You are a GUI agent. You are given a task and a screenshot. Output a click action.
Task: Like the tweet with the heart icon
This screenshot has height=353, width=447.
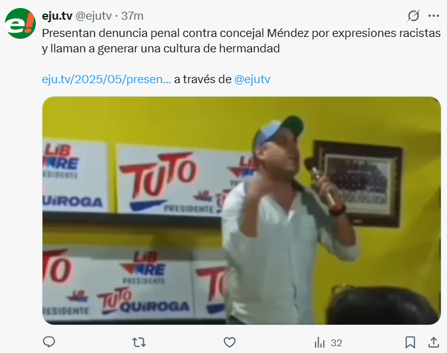(x=229, y=342)
